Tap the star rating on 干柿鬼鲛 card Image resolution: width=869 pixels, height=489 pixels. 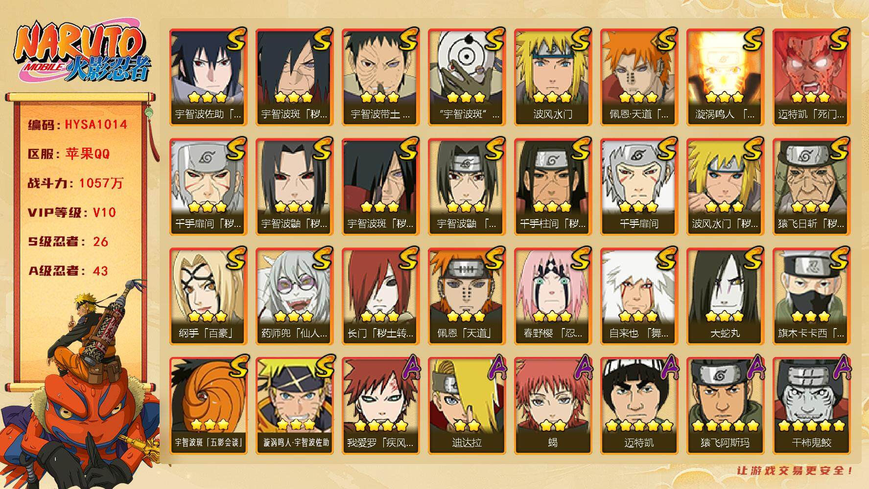tap(811, 425)
